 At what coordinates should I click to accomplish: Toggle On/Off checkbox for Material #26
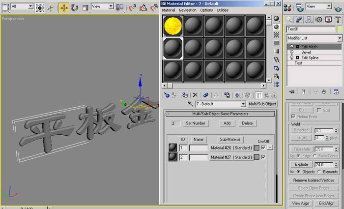tap(263, 148)
